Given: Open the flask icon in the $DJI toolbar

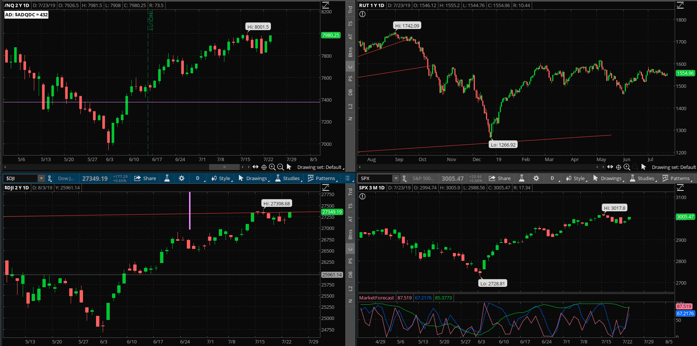Looking at the screenshot, I should pos(167,178).
